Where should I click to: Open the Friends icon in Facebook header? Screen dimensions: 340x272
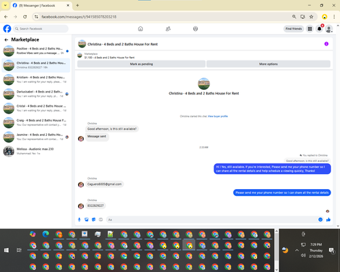tap(168, 29)
